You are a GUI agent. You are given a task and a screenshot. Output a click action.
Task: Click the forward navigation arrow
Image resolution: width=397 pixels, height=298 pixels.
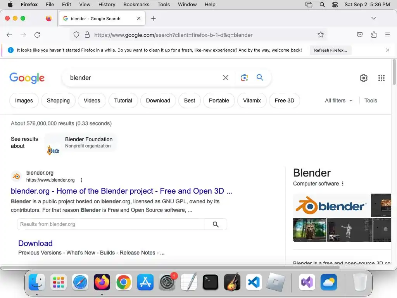(23, 35)
